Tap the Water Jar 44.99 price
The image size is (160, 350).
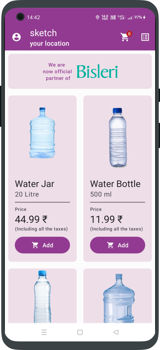tap(31, 219)
